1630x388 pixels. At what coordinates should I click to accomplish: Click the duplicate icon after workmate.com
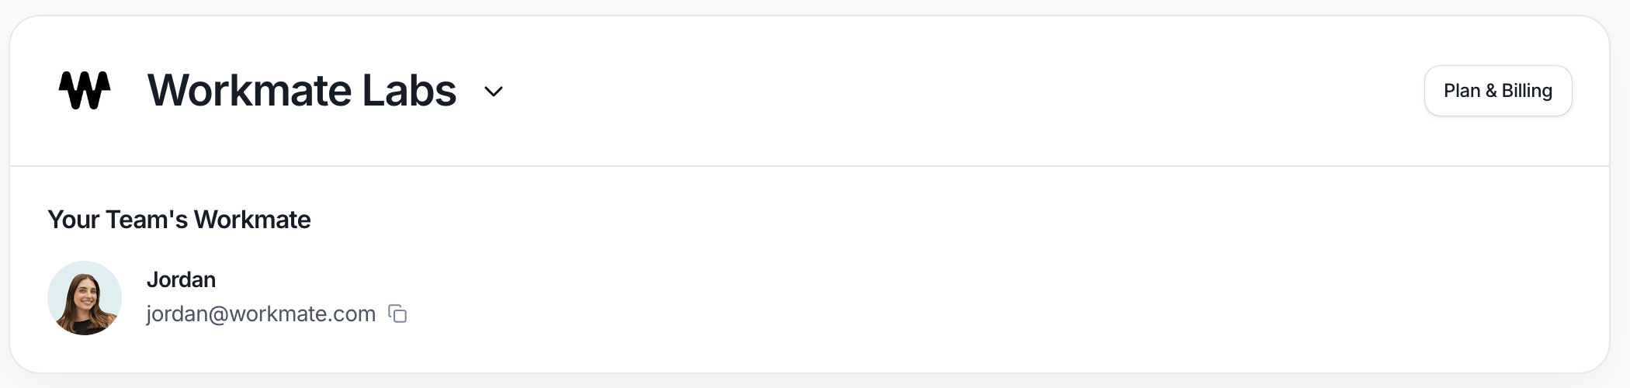click(397, 314)
